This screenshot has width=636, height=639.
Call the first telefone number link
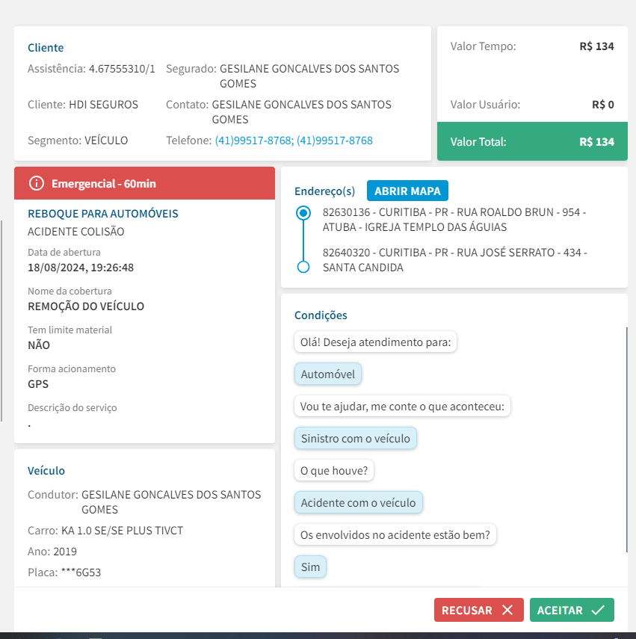tap(253, 141)
